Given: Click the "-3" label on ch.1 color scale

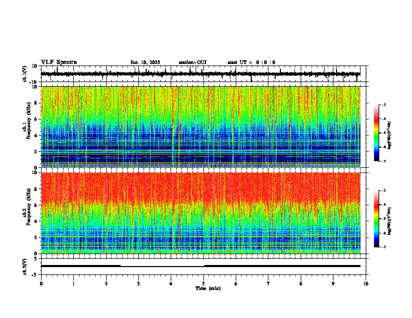Looking at the screenshot, I should (x=383, y=104).
